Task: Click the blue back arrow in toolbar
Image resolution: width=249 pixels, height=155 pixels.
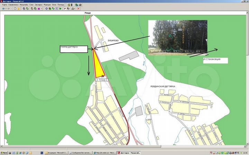Action: [3, 9]
